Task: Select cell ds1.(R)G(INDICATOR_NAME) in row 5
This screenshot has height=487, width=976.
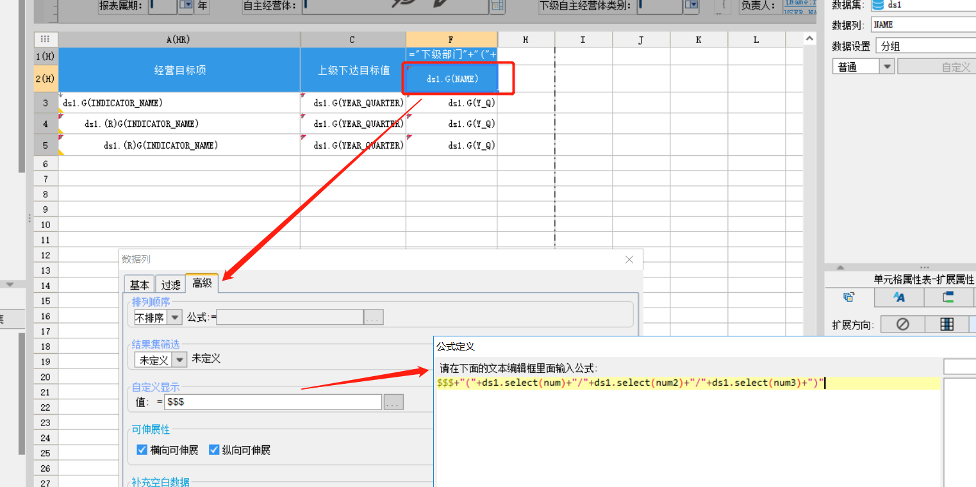Action: [x=179, y=145]
